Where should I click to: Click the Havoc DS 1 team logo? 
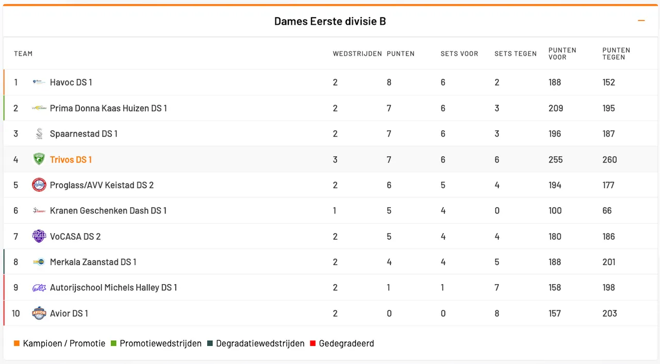[39, 82]
